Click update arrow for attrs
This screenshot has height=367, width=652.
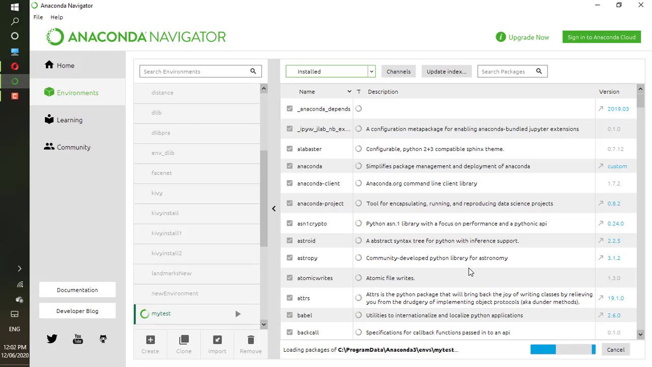click(601, 298)
